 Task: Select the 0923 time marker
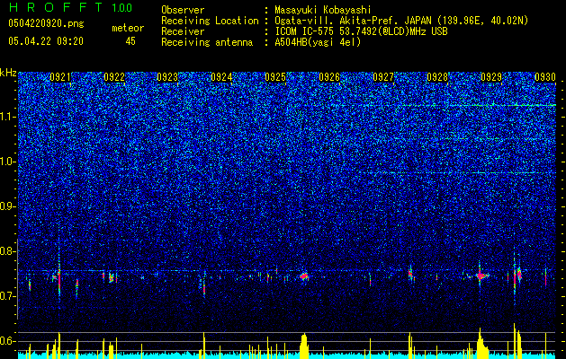click(167, 77)
